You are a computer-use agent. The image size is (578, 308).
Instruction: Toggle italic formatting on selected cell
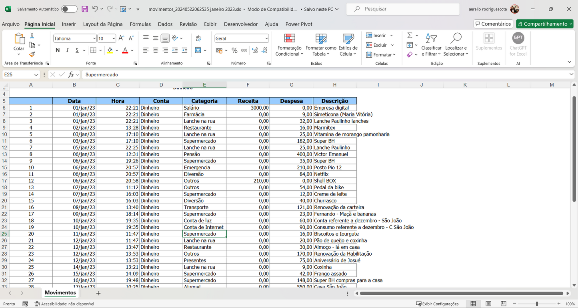point(67,51)
